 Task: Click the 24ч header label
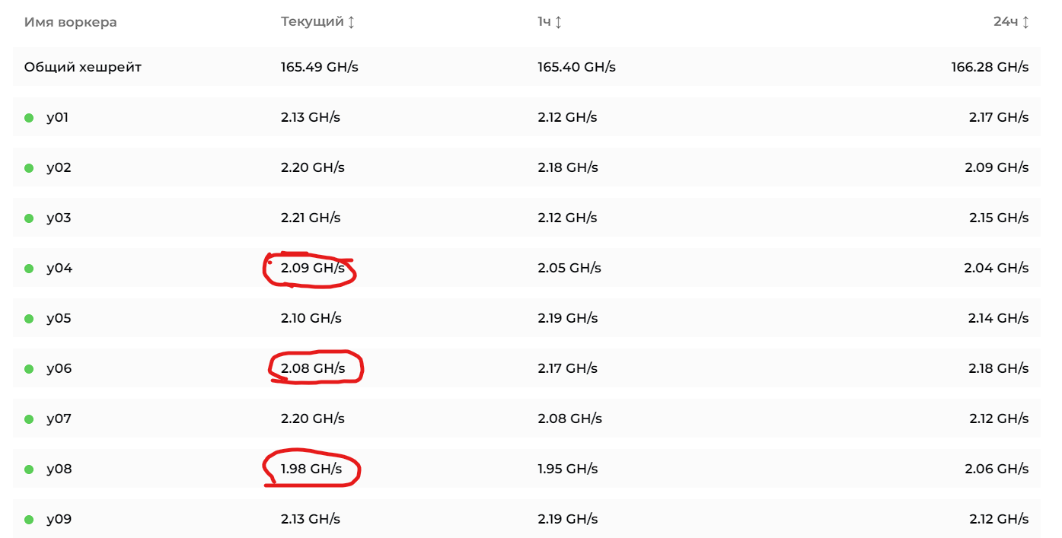[x=1006, y=21]
